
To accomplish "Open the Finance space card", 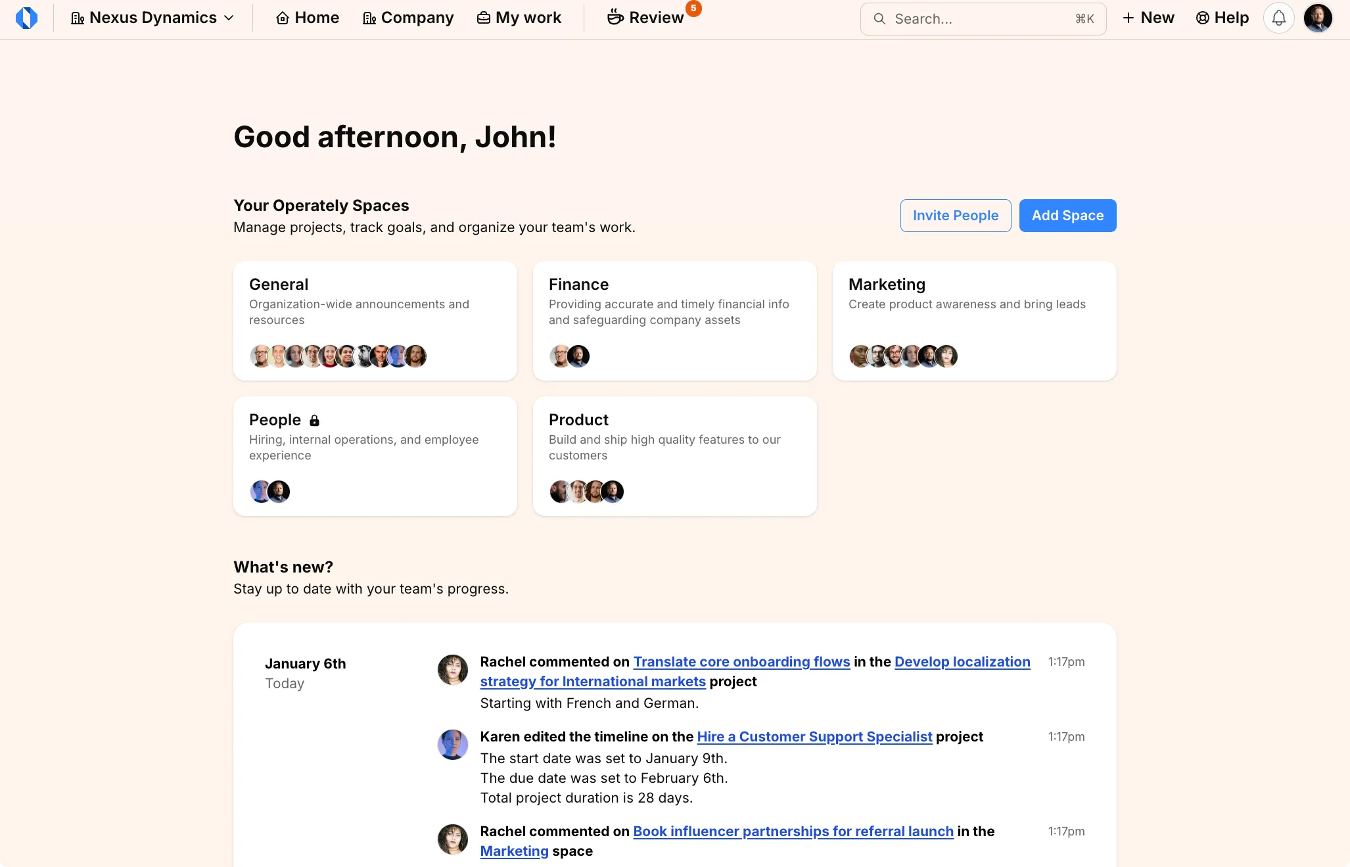I will point(674,321).
